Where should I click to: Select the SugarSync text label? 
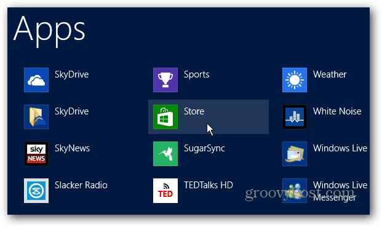click(204, 148)
